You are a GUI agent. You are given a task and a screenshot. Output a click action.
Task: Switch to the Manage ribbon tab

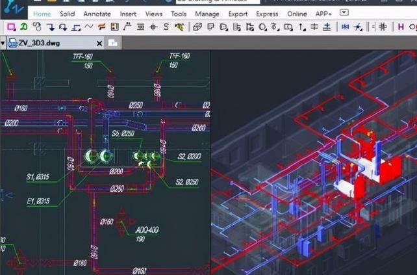[207, 14]
